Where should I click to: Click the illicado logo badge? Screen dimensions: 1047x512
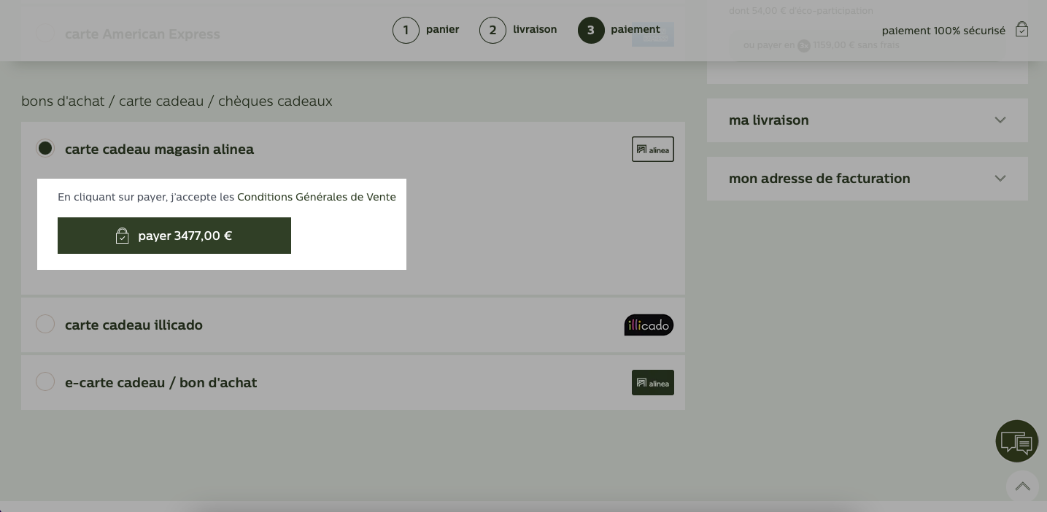(x=649, y=325)
